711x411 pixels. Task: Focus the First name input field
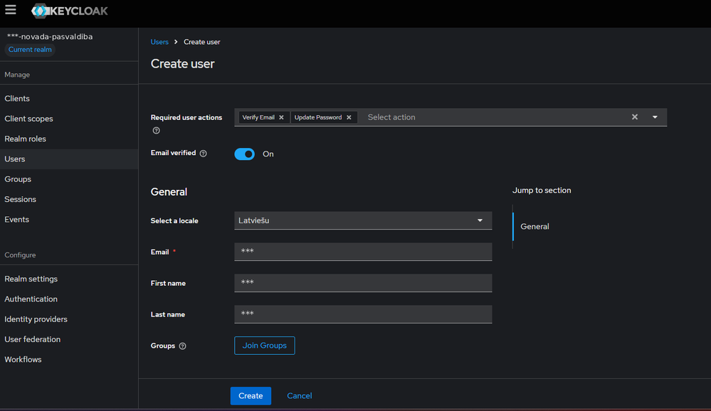click(x=363, y=283)
